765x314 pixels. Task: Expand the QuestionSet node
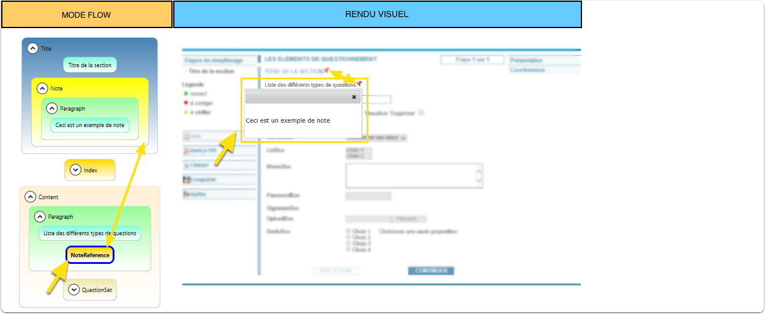pos(74,290)
